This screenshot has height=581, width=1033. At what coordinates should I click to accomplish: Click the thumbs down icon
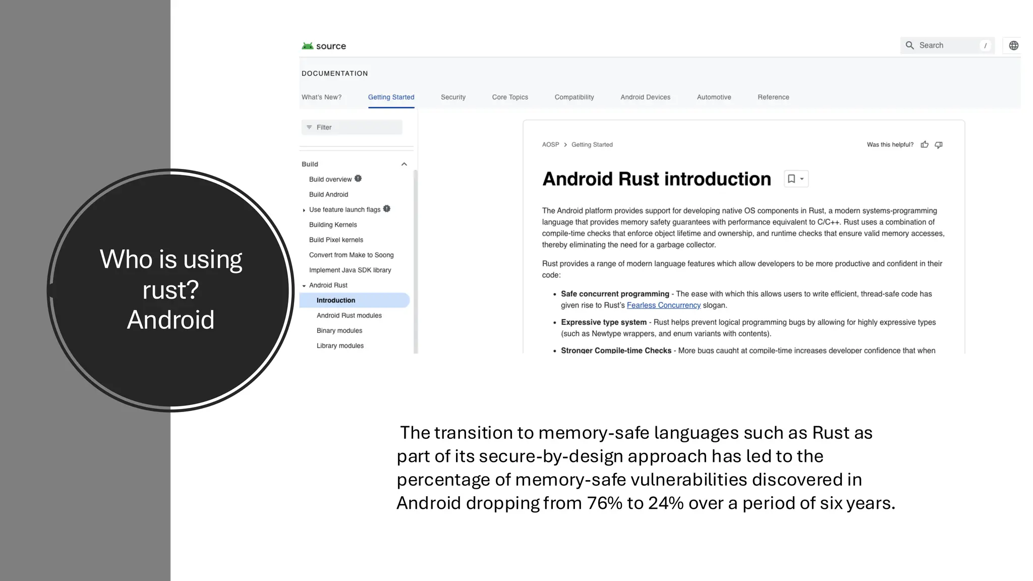(x=939, y=145)
